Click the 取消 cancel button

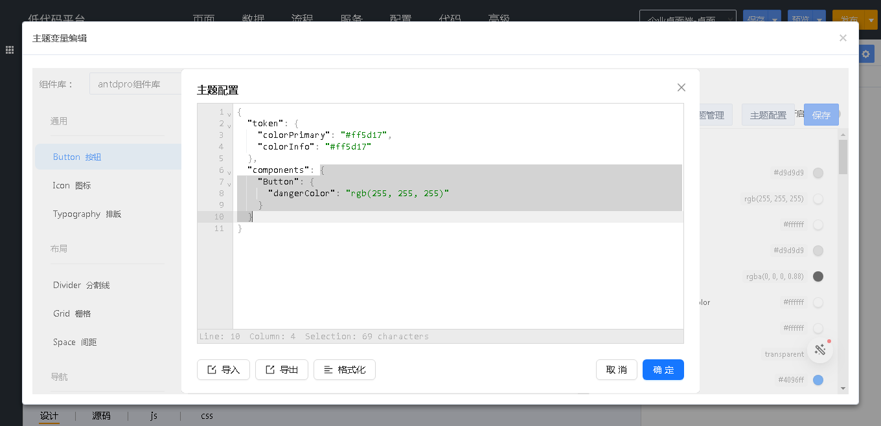(616, 370)
